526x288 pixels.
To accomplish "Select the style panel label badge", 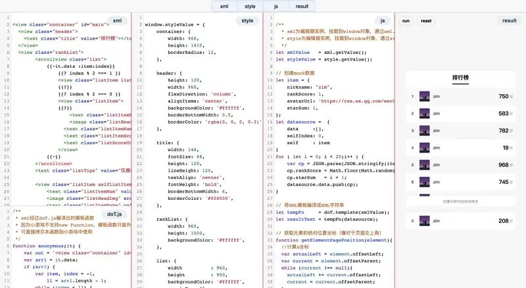I will [247, 20].
